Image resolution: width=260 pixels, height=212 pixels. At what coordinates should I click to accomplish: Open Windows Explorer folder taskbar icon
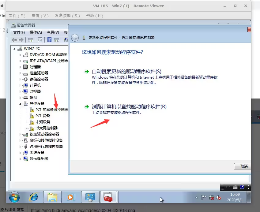52,197
